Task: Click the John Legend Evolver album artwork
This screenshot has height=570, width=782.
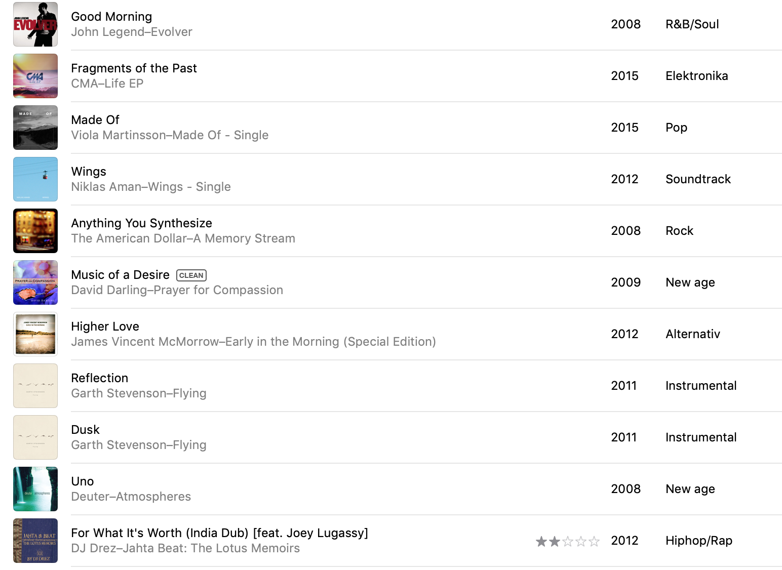Action: [35, 24]
